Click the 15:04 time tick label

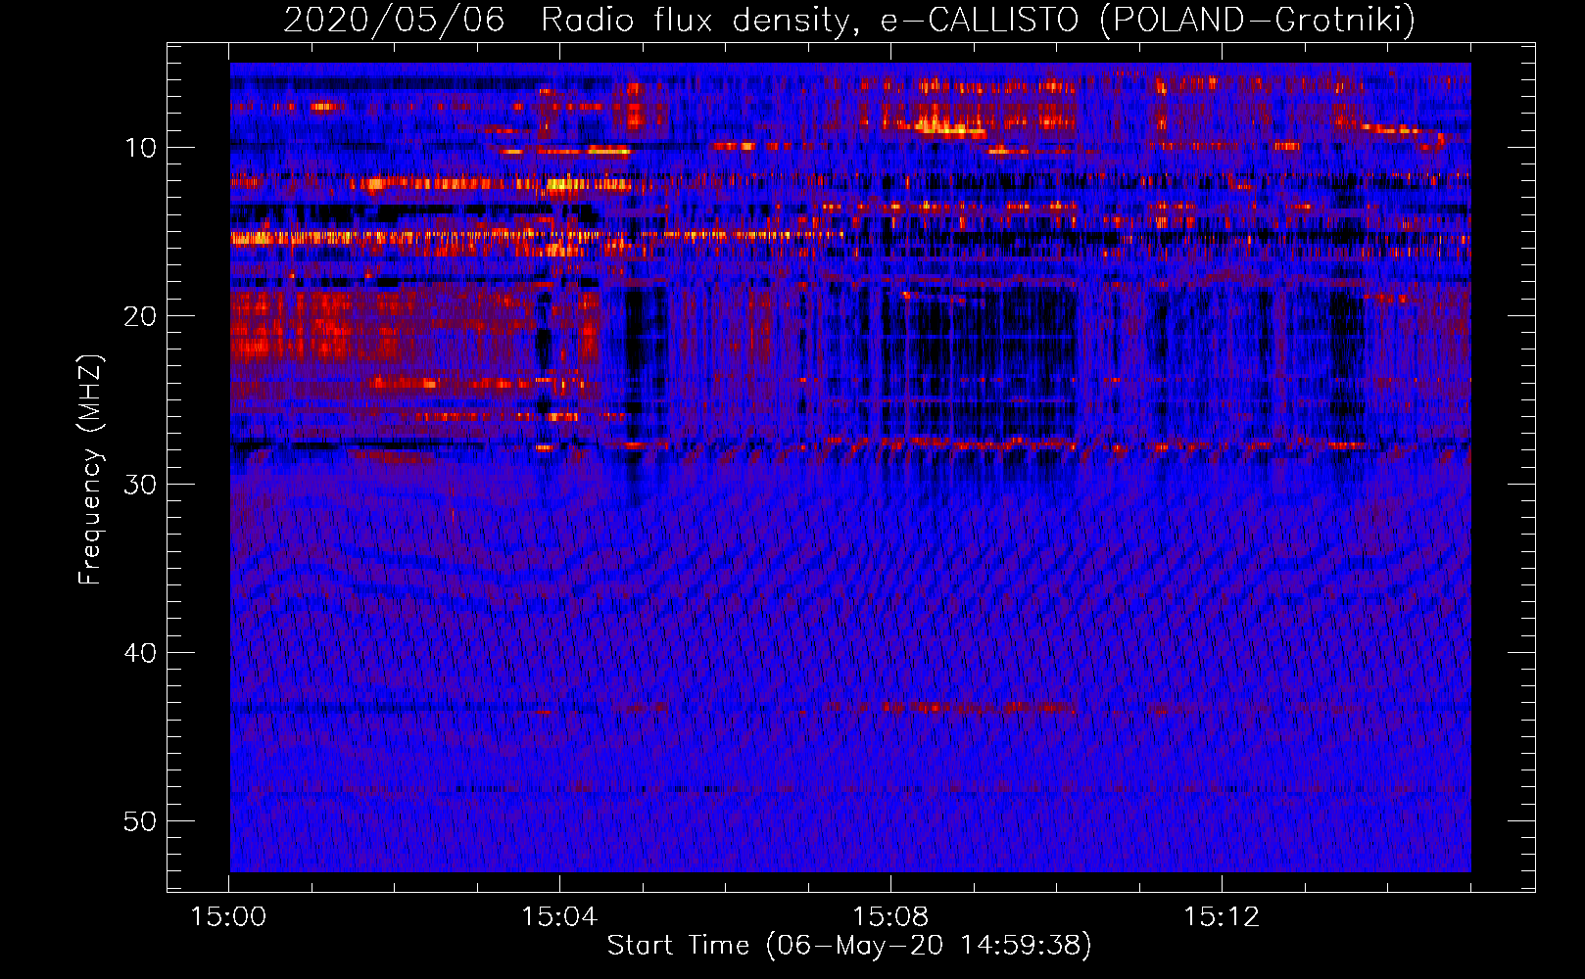coord(559,917)
